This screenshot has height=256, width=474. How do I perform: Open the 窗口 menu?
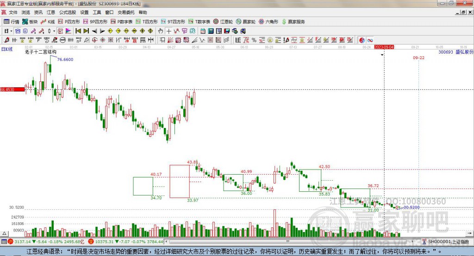(x=109, y=12)
